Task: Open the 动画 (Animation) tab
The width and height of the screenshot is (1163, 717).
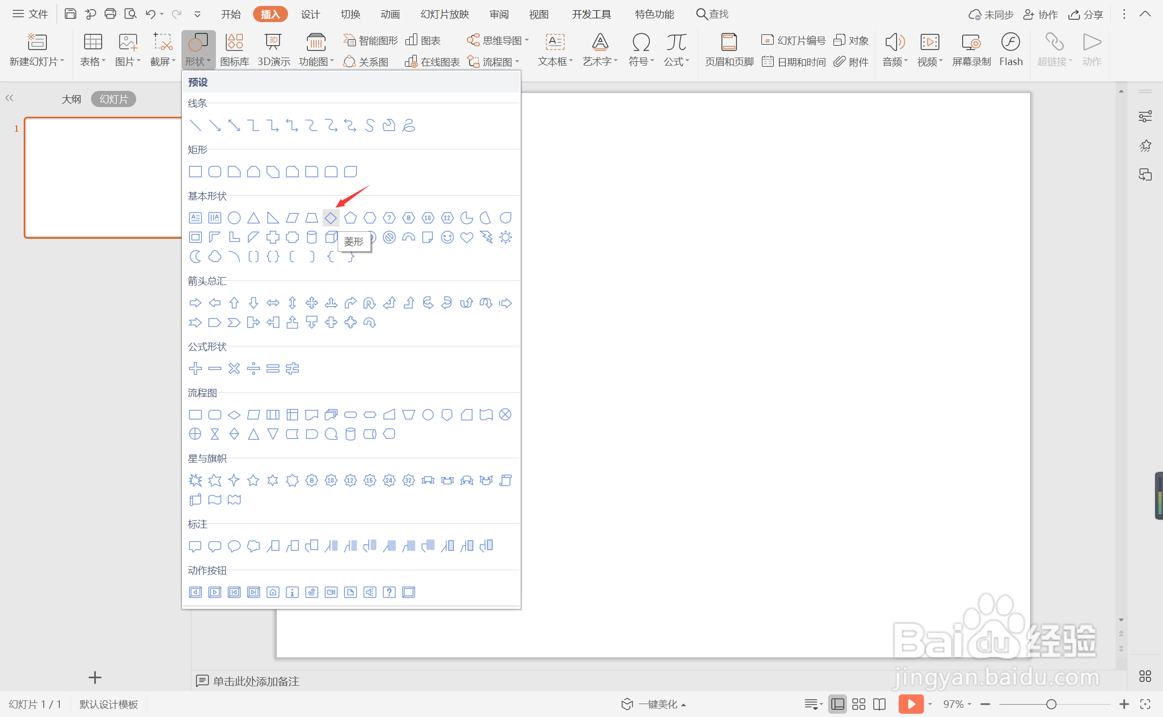Action: (x=390, y=14)
